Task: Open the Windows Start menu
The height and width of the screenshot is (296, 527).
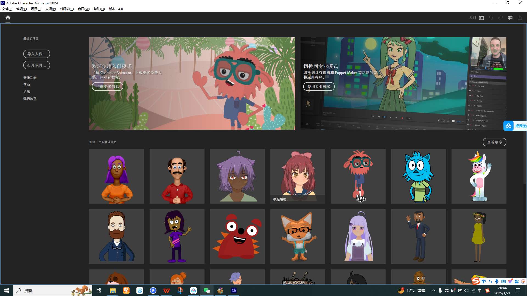Action: (7, 291)
